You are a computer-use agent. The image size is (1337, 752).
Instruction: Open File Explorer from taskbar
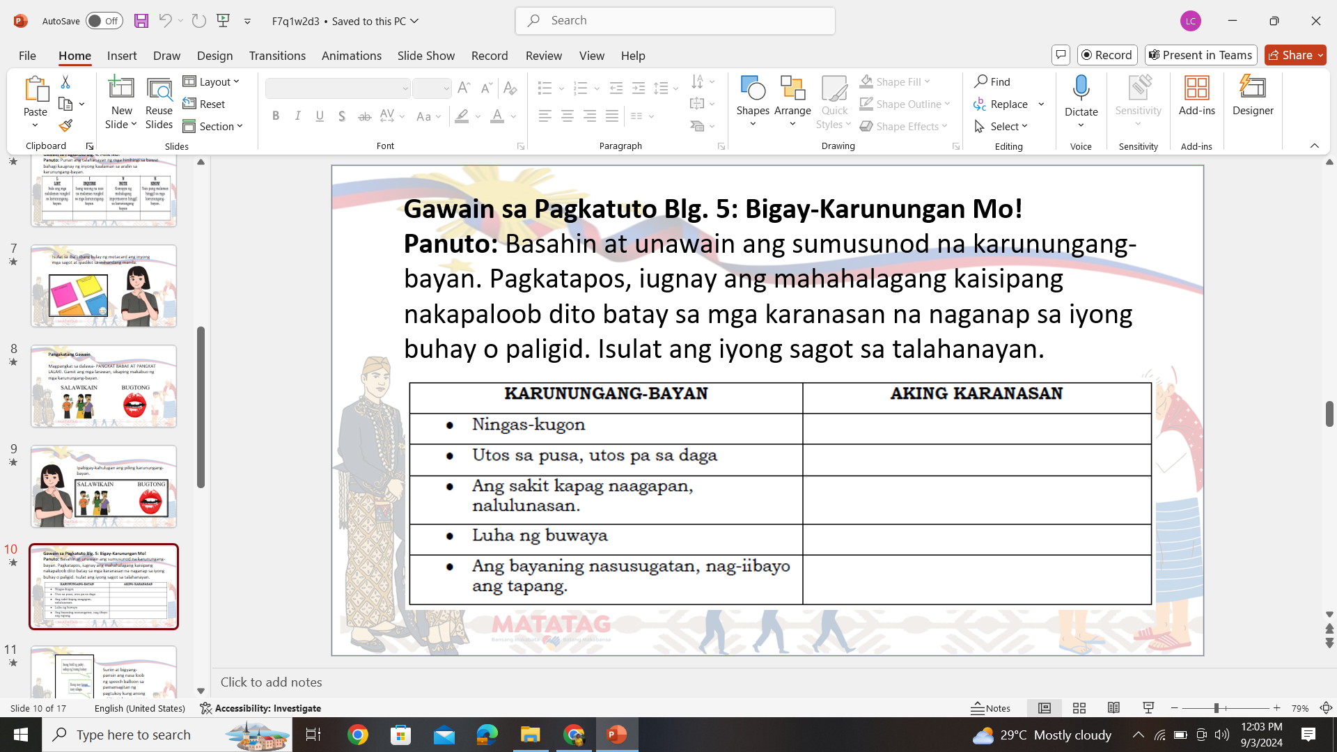[x=531, y=735]
